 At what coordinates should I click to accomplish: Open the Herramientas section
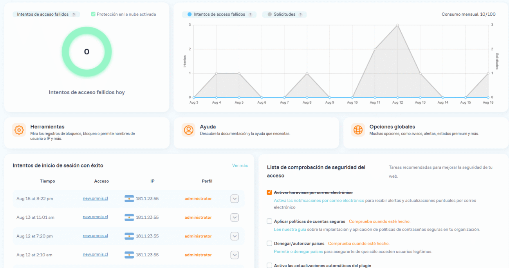click(x=47, y=127)
